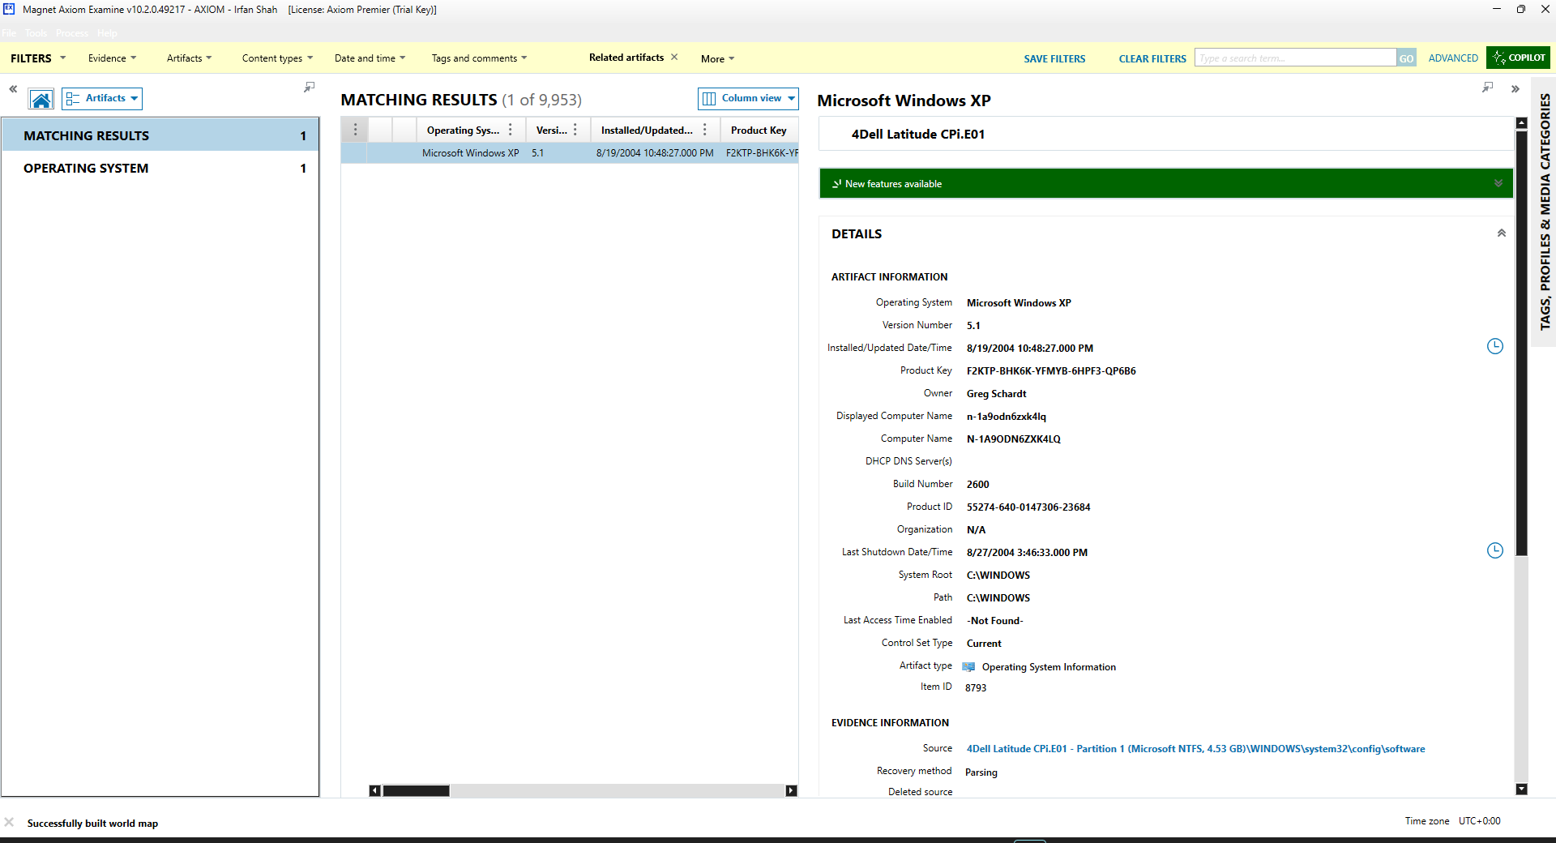
Task: Pop out the navigation pane
Action: pyautogui.click(x=309, y=87)
